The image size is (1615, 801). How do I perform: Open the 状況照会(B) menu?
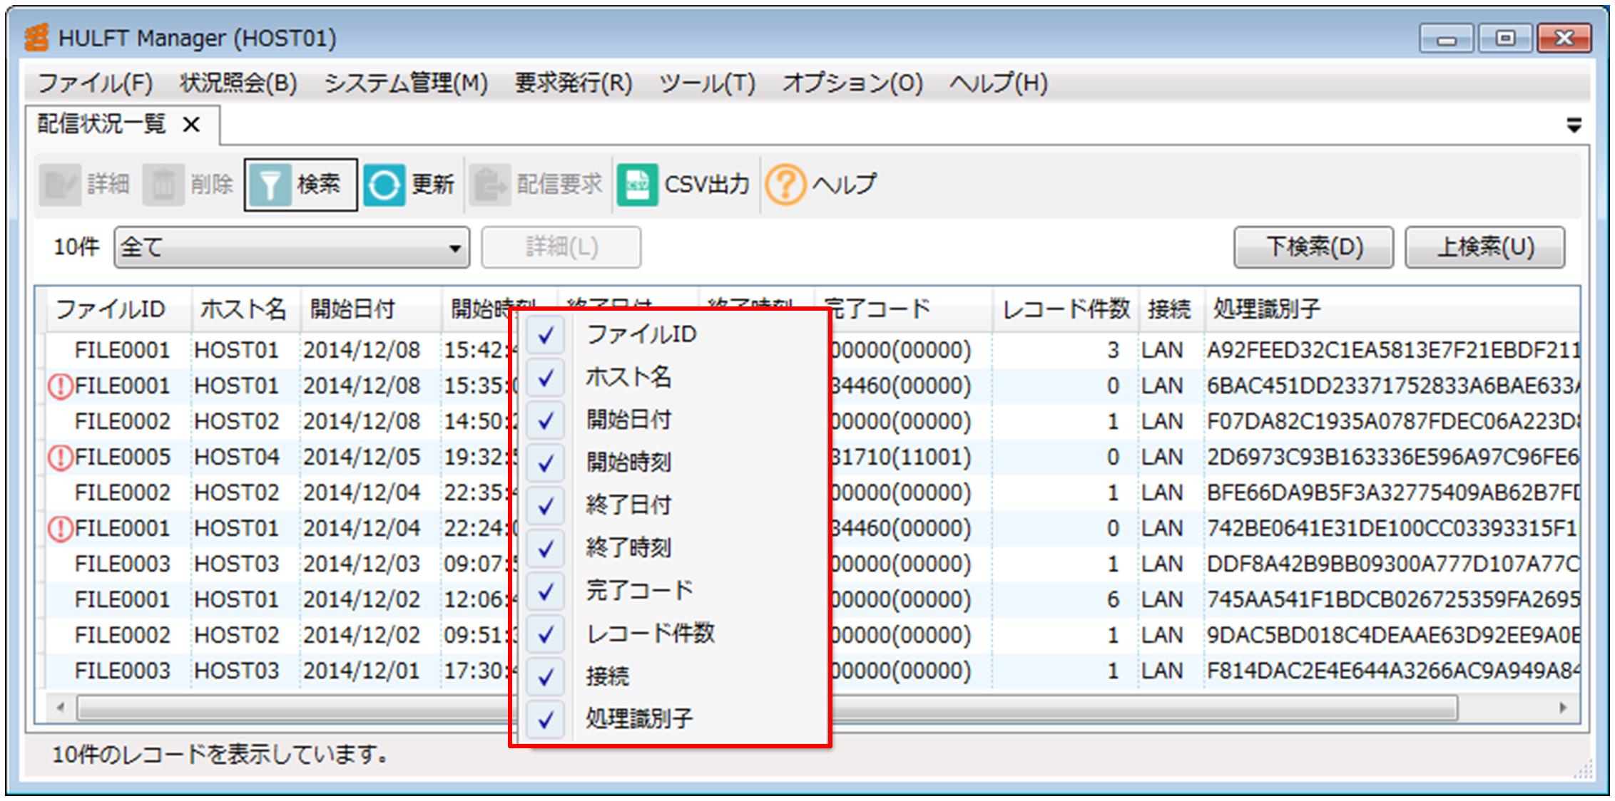[238, 83]
